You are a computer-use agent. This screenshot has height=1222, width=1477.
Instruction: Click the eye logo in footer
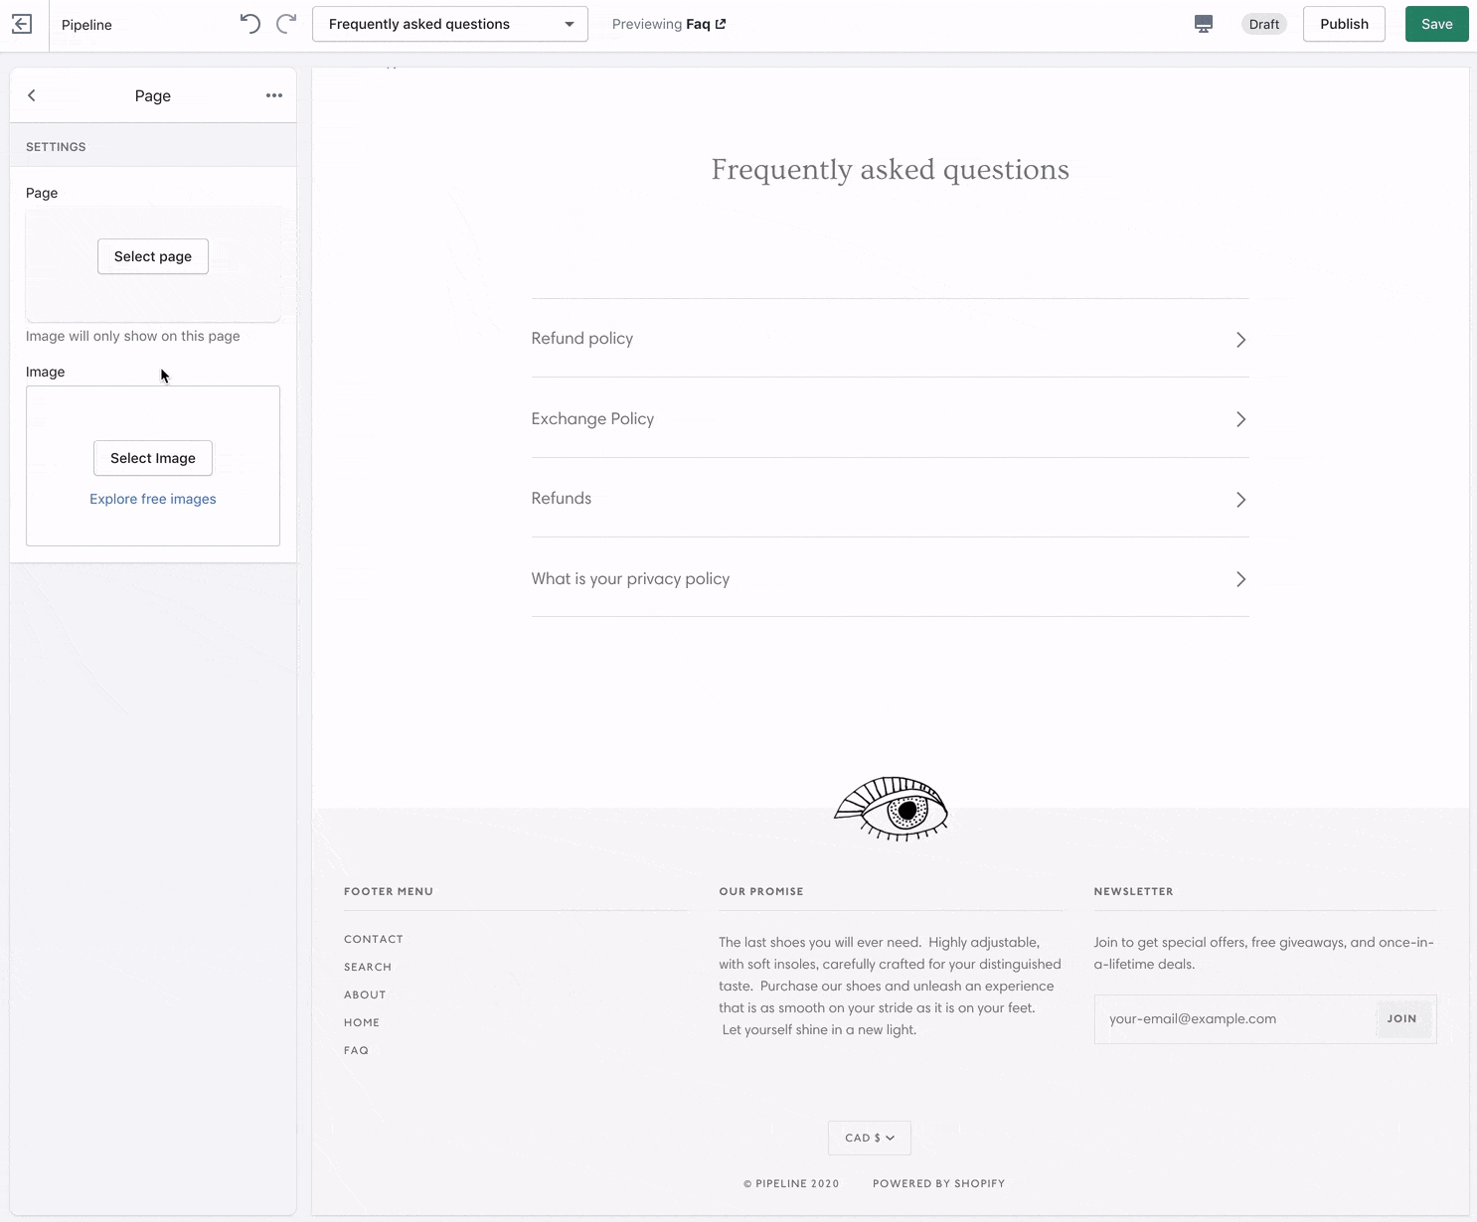891,809
